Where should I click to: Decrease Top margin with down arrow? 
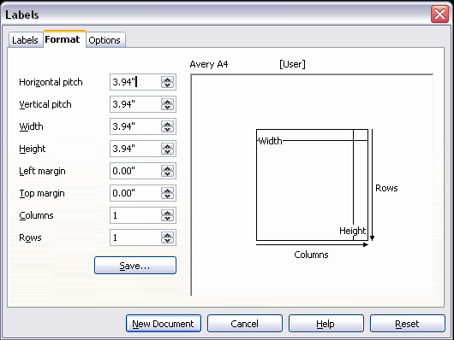coord(167,196)
